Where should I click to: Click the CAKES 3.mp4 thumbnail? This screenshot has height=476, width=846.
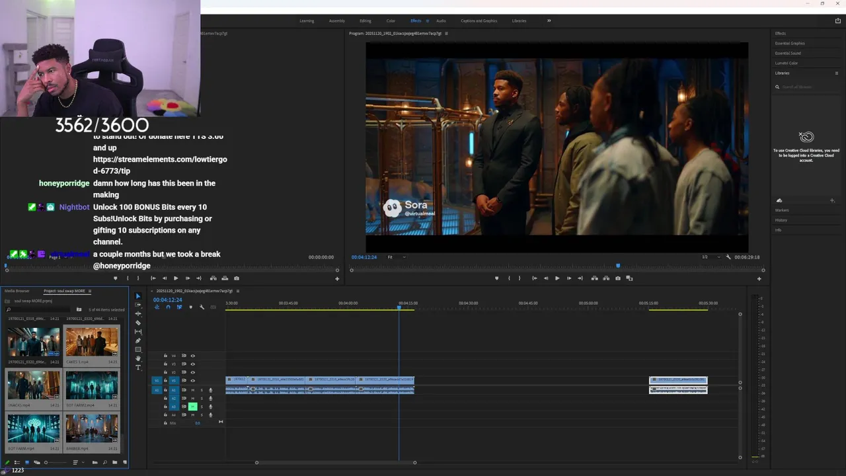92,342
